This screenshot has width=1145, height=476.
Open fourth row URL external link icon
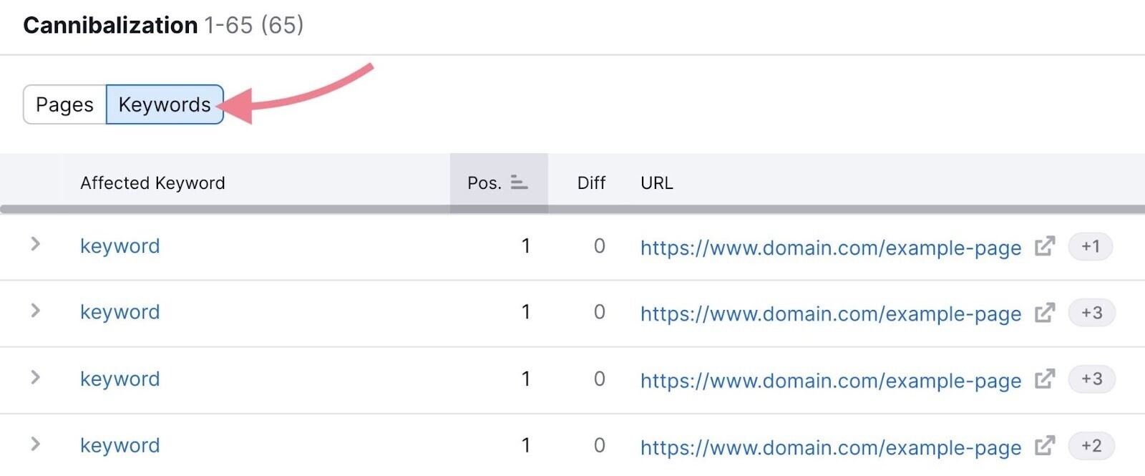pos(1044,446)
